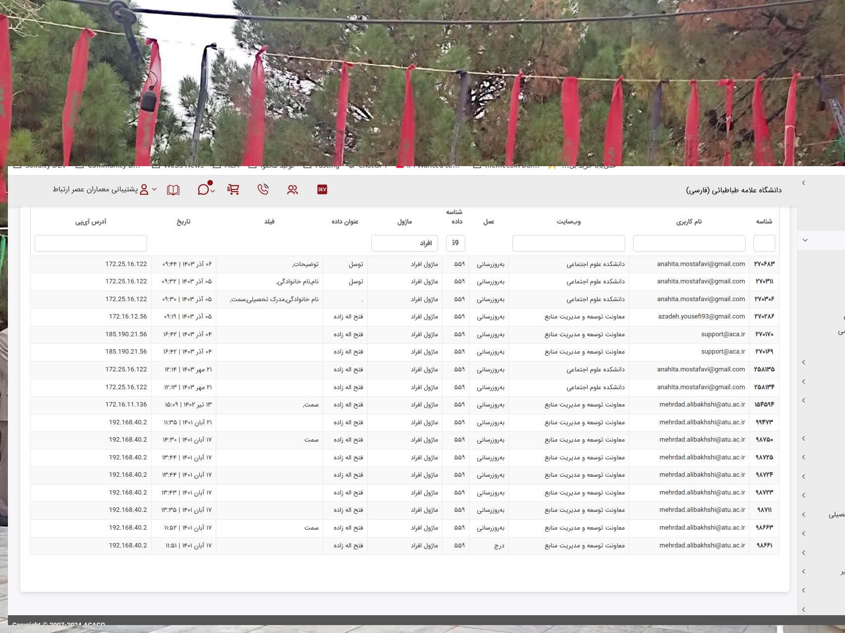Click the آدرس آی‌پی column header

coord(91,222)
